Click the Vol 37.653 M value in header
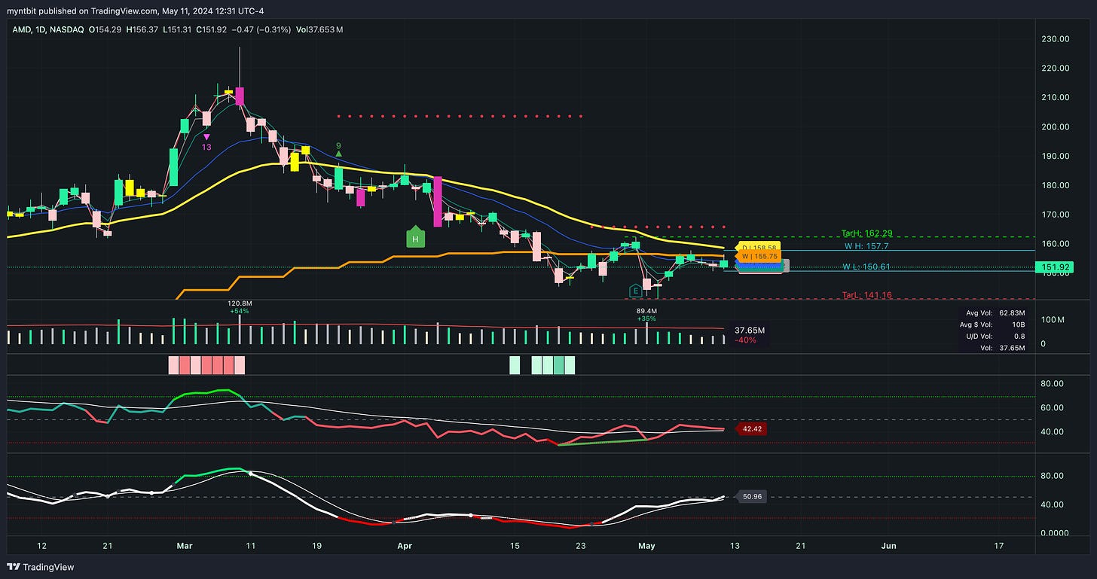 pos(321,29)
